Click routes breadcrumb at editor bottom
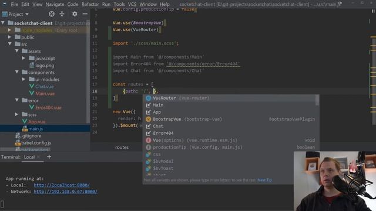The image size is (376, 211). click(x=122, y=147)
